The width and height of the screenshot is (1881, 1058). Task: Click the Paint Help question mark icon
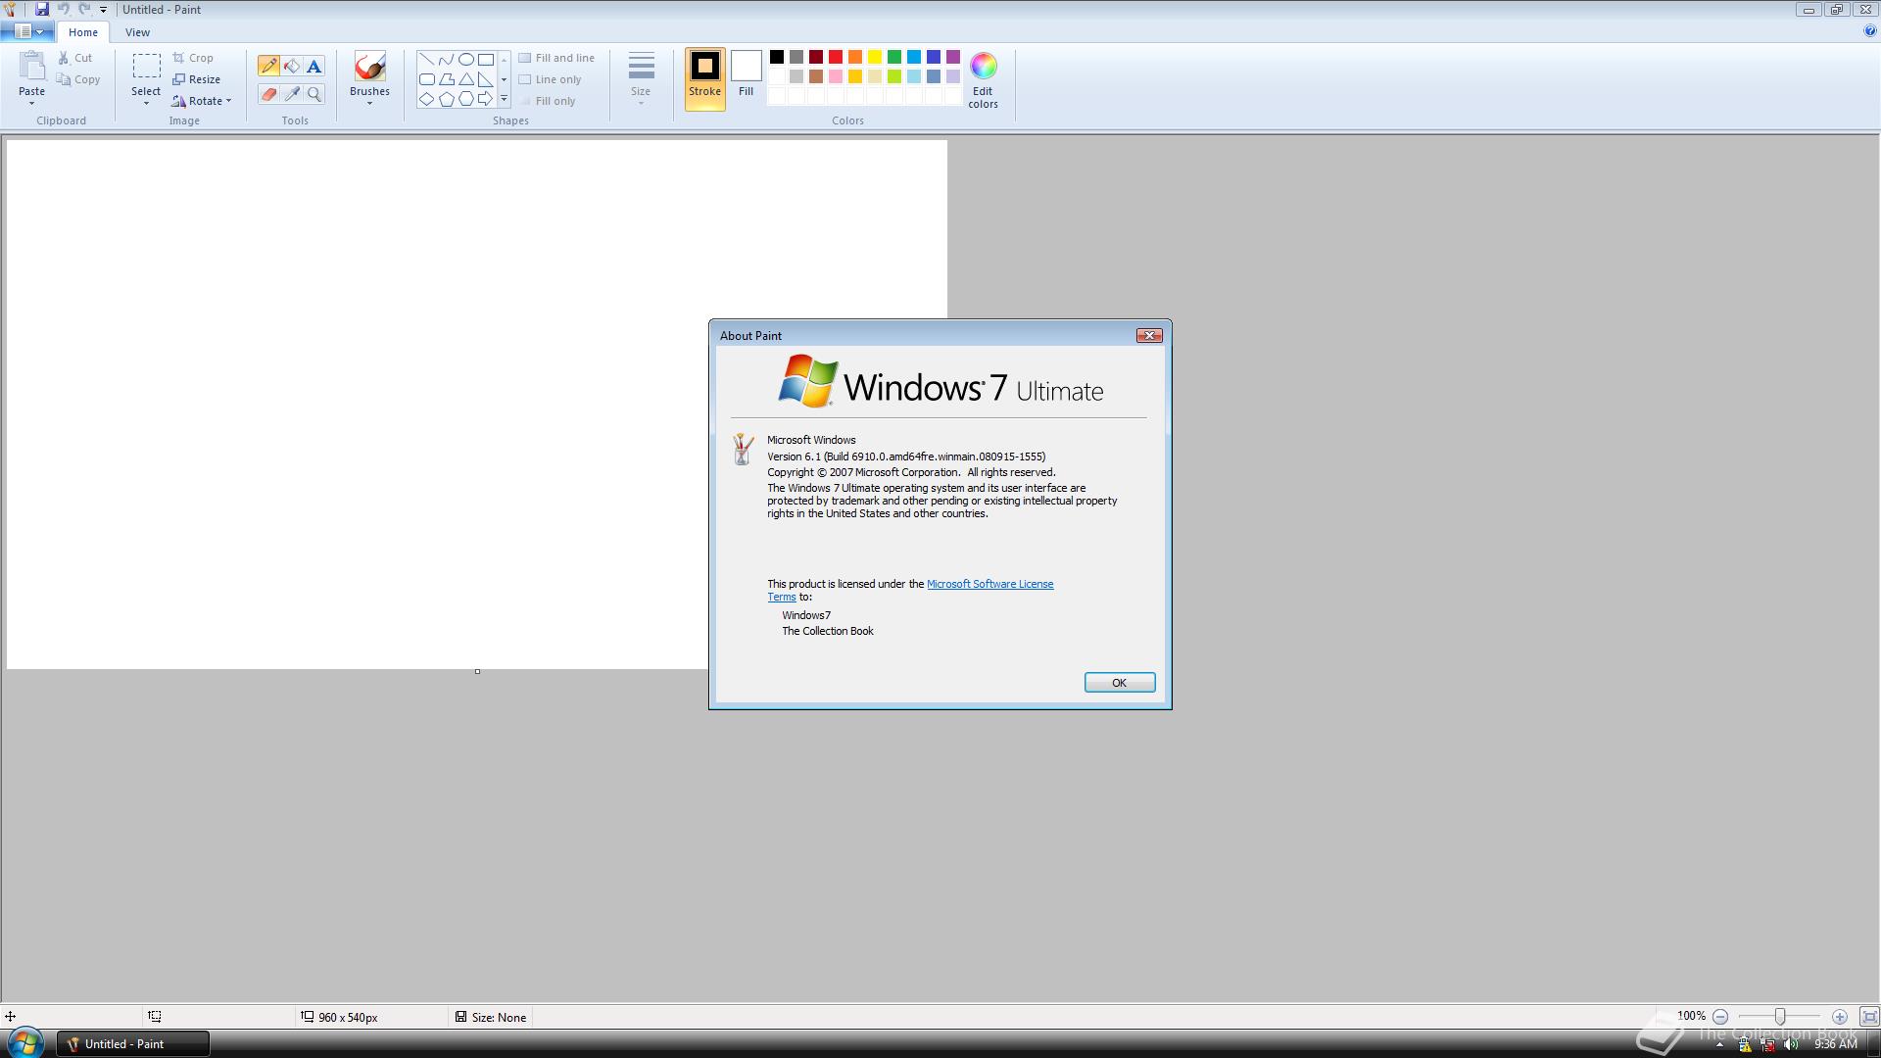click(1869, 31)
